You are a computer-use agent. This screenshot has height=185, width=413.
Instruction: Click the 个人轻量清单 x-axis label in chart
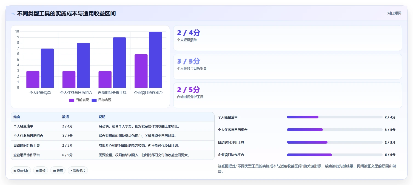coord(40,93)
